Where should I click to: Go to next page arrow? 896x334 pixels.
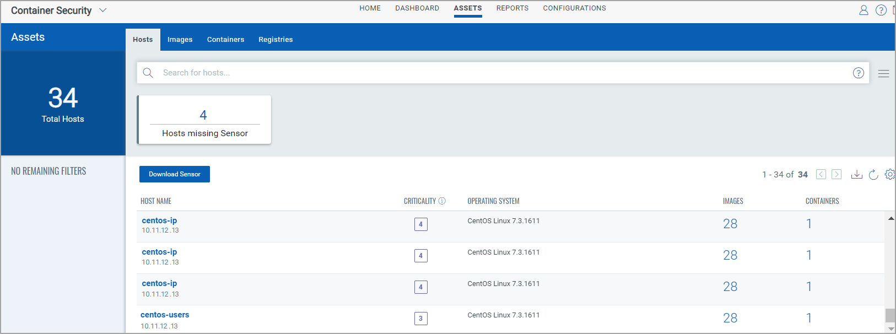pos(836,174)
